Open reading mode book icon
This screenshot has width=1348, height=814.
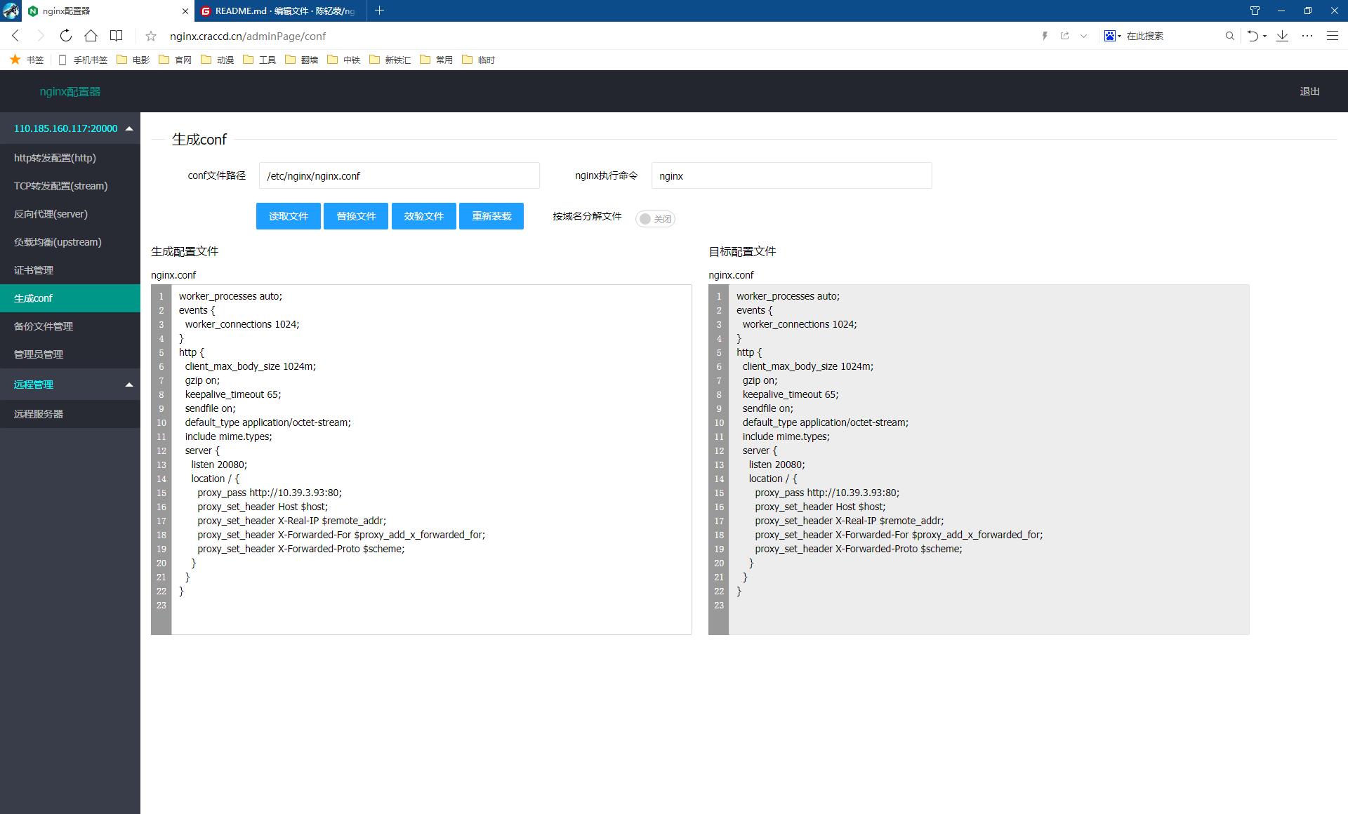tap(117, 36)
